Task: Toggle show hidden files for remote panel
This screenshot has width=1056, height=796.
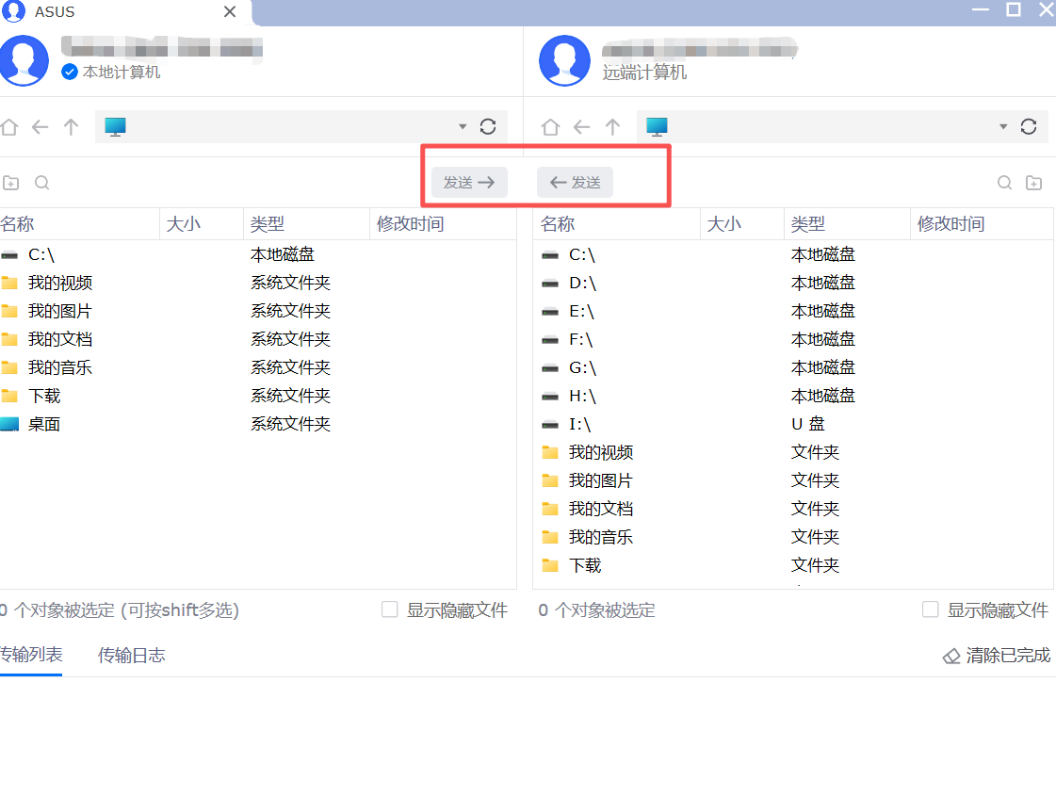Action: tap(930, 609)
